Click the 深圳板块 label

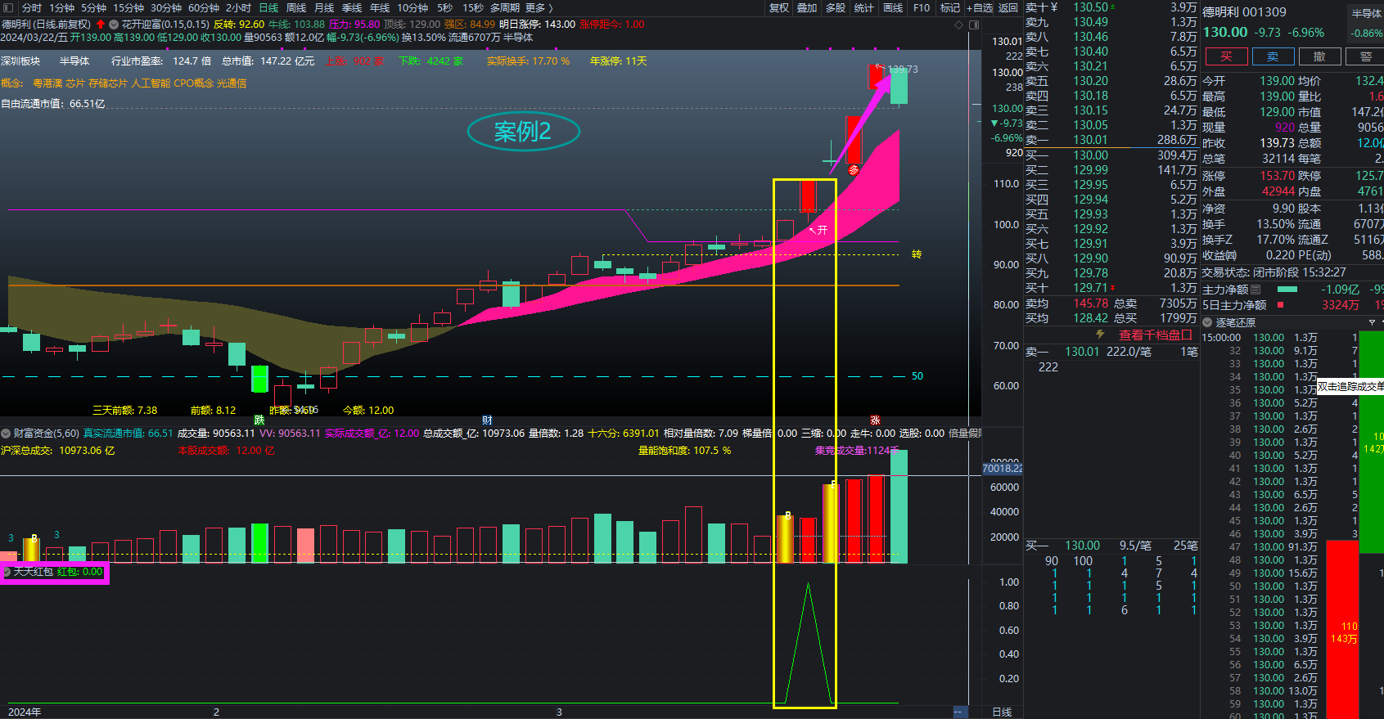[20, 61]
